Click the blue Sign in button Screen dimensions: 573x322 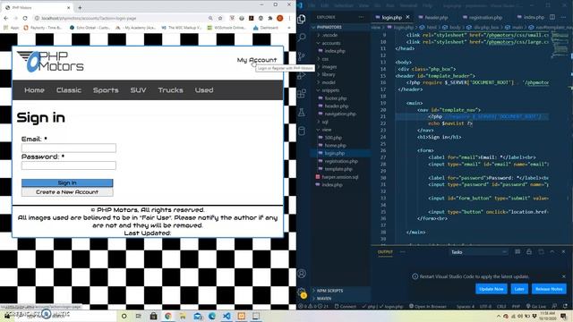67,182
